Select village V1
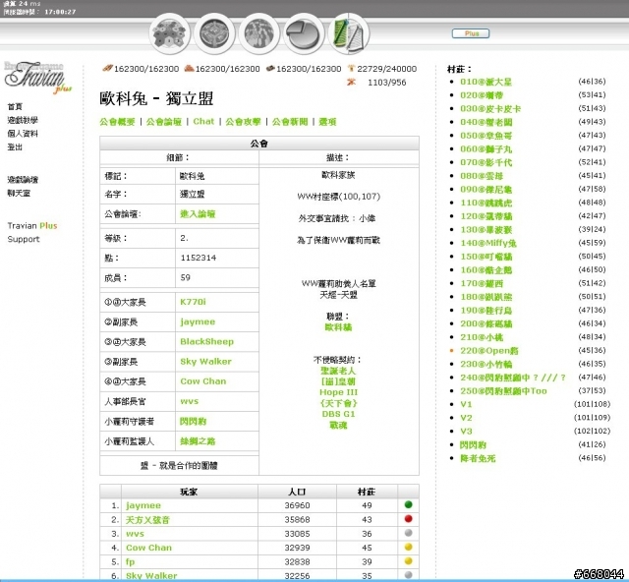Image resolution: width=629 pixels, height=582 pixels. [466, 404]
